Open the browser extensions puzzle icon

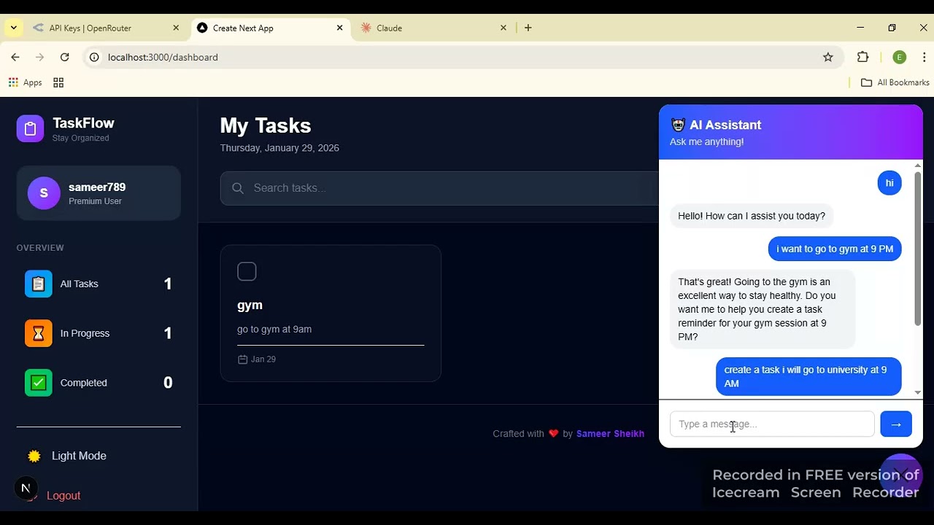coord(863,57)
